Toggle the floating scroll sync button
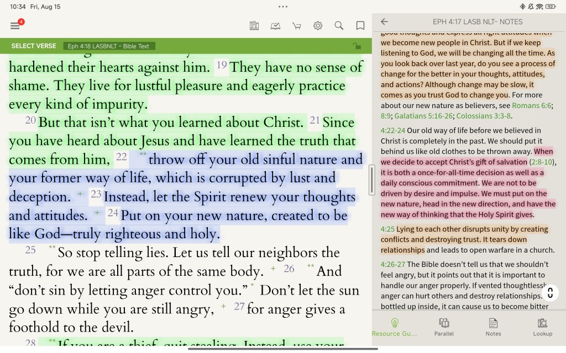This screenshot has width=566, height=353. [x=550, y=293]
